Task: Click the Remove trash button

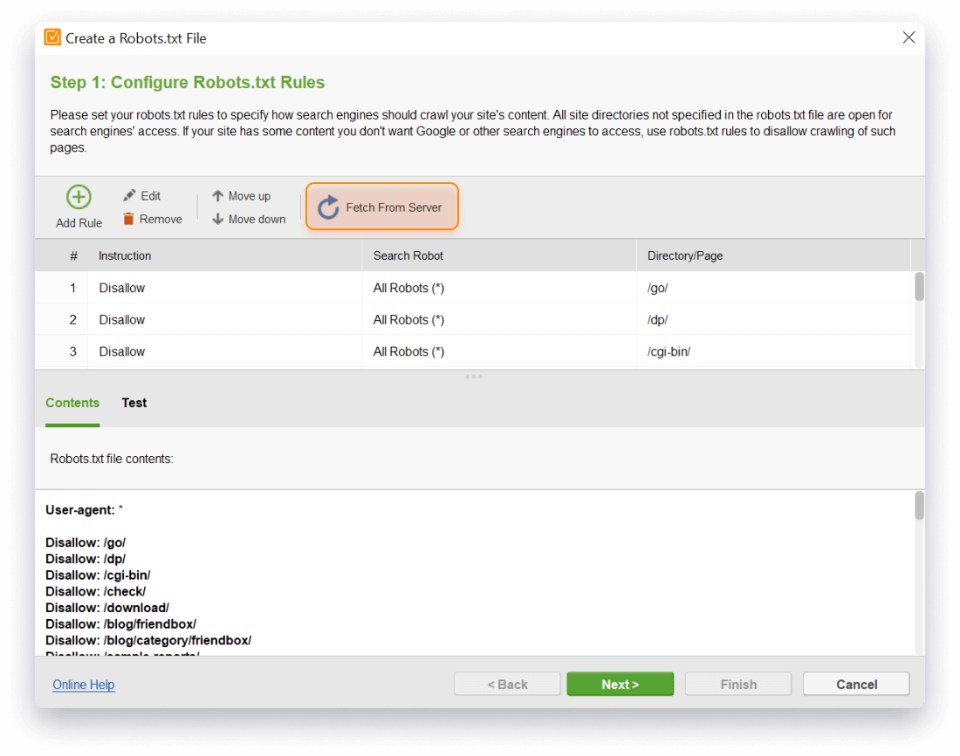Action: 153,219
